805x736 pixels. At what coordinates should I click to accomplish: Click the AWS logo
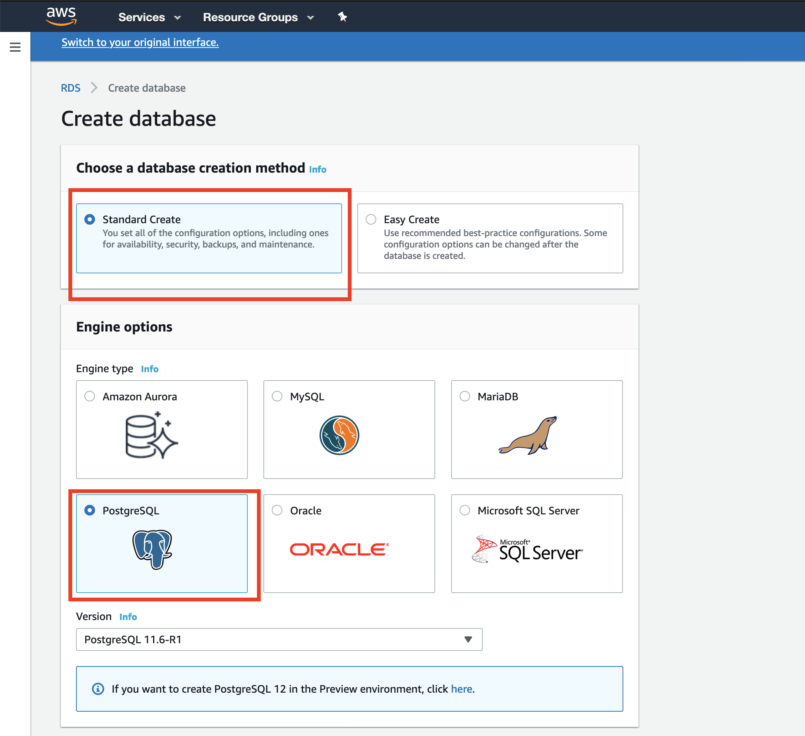tap(61, 16)
